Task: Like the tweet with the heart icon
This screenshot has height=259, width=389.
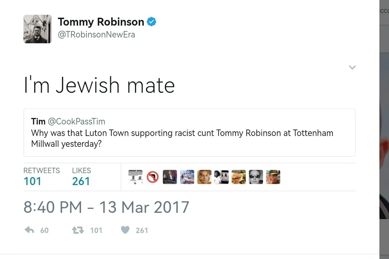Action: coord(125,230)
